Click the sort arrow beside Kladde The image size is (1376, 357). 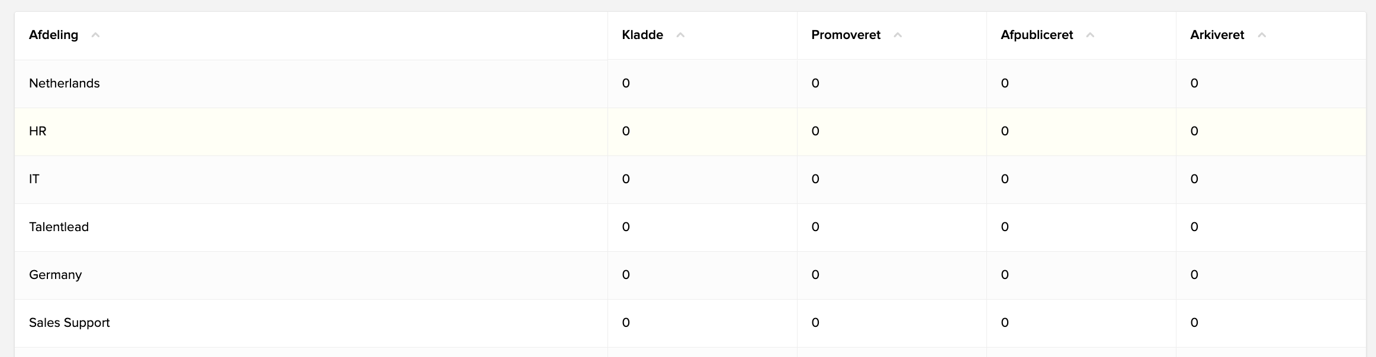[680, 35]
